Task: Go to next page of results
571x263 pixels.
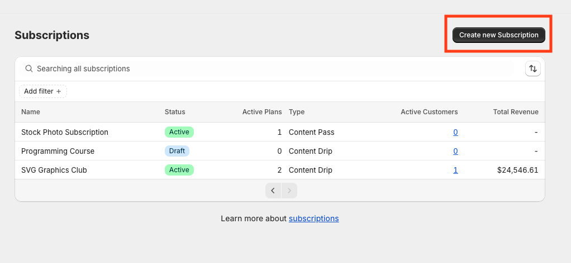Action: click(x=289, y=191)
